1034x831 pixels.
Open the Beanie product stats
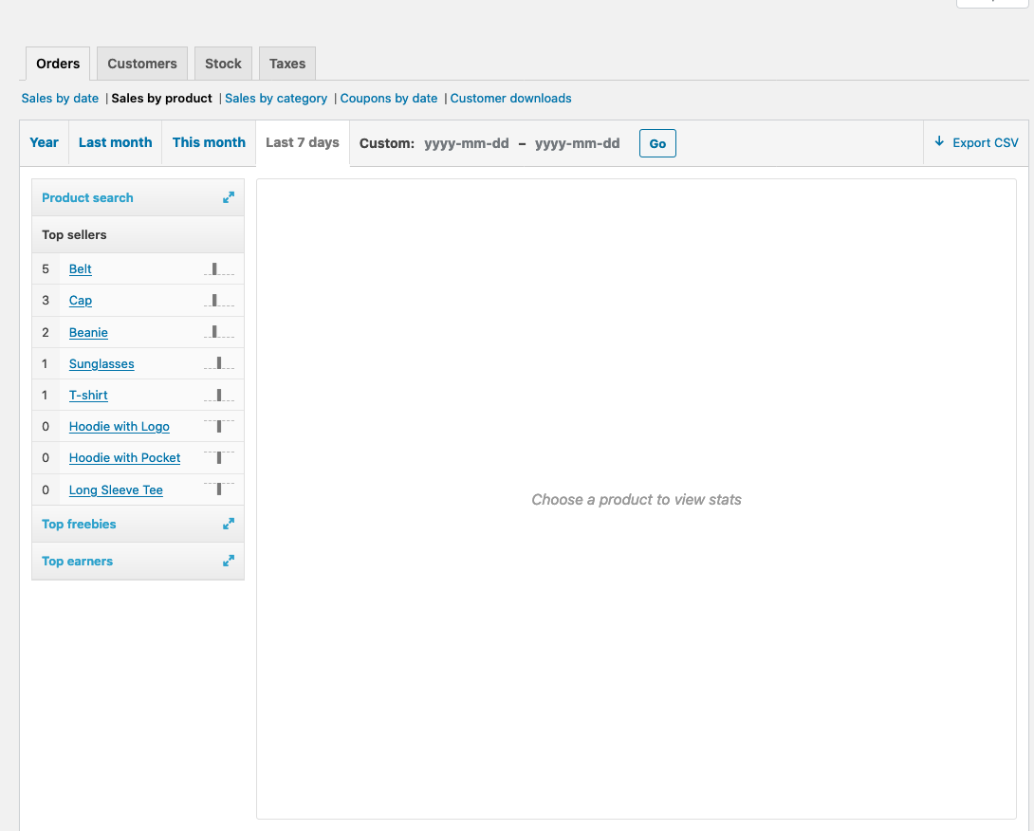coord(88,332)
